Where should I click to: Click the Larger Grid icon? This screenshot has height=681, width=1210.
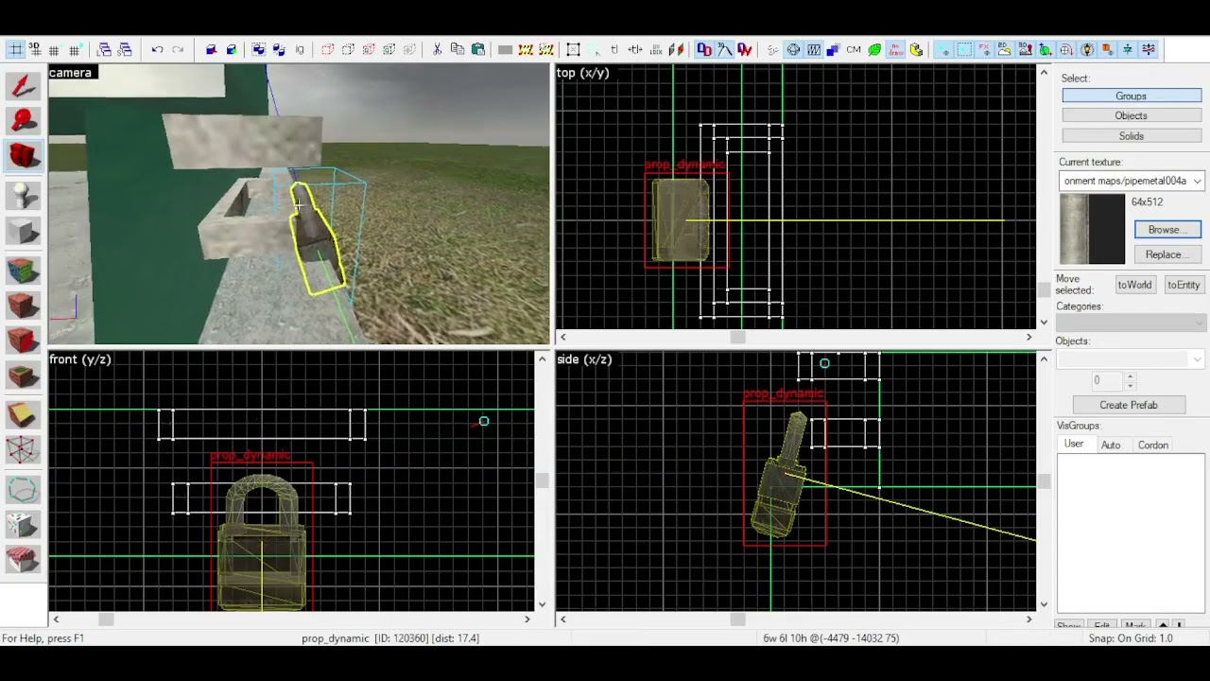tap(75, 50)
